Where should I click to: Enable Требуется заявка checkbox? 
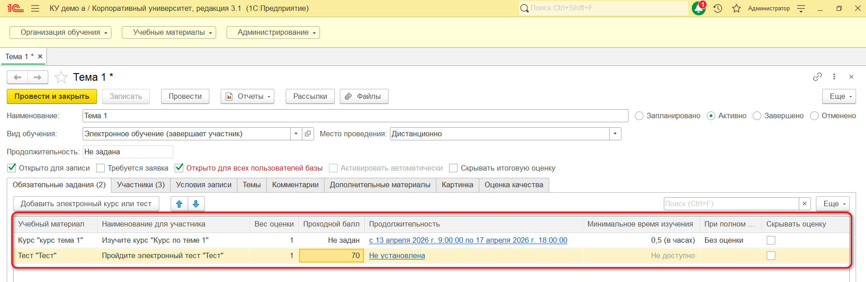(x=101, y=168)
